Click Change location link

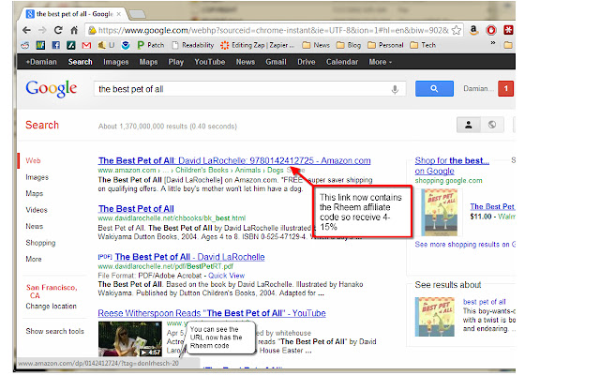pyautogui.click(x=52, y=307)
